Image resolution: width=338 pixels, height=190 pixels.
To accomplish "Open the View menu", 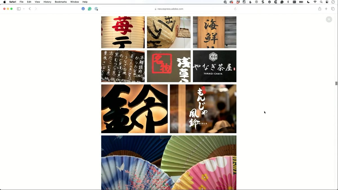I will [x=37, y=2].
